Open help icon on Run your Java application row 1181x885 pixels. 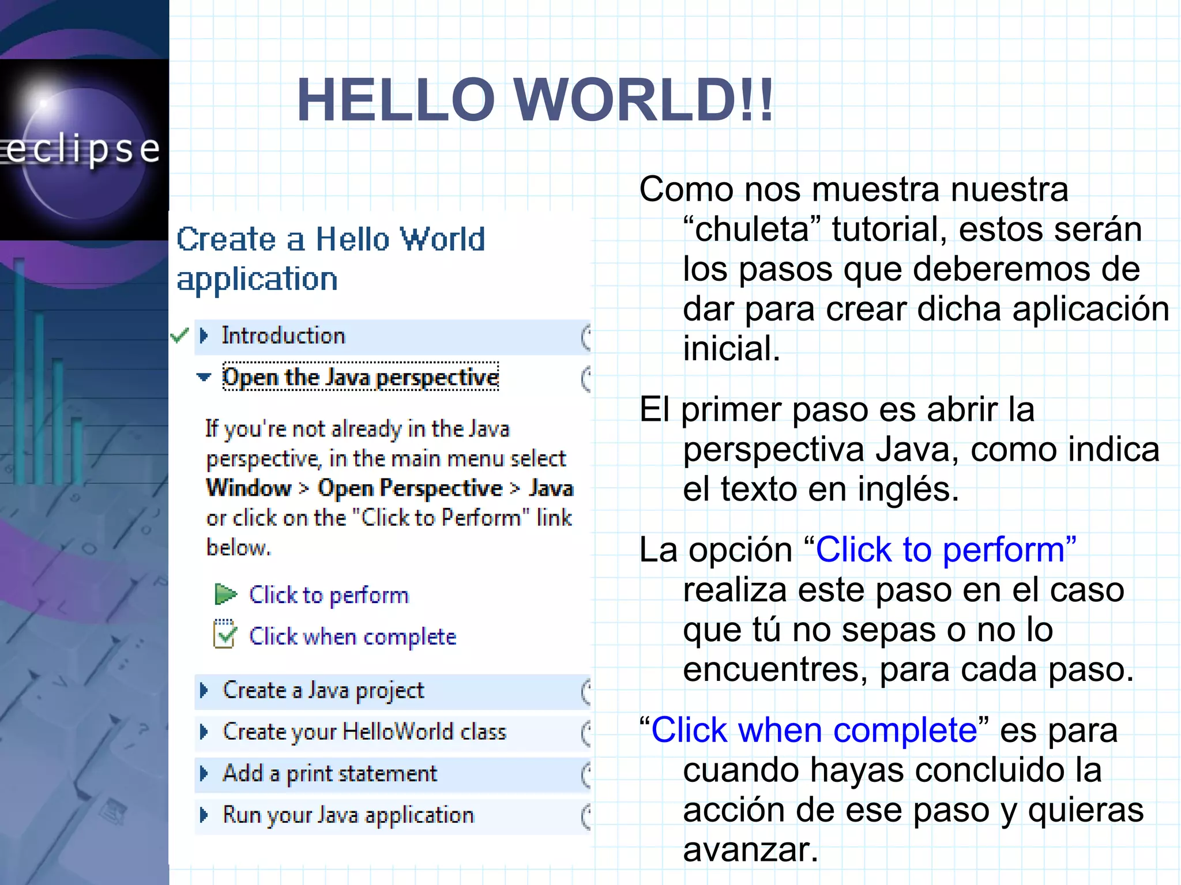pos(586,816)
